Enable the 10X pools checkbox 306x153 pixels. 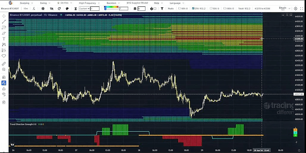coord(180,8)
